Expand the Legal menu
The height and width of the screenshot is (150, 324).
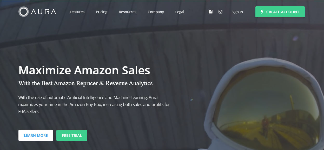[180, 12]
